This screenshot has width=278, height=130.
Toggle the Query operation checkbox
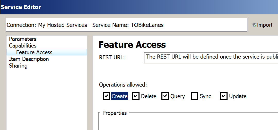point(165,96)
